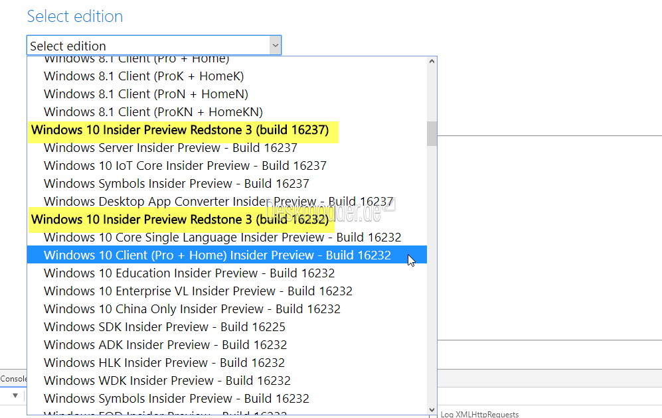Select Windows ADK Insider Preview - Build 16232
The width and height of the screenshot is (662, 418).
(227, 344)
